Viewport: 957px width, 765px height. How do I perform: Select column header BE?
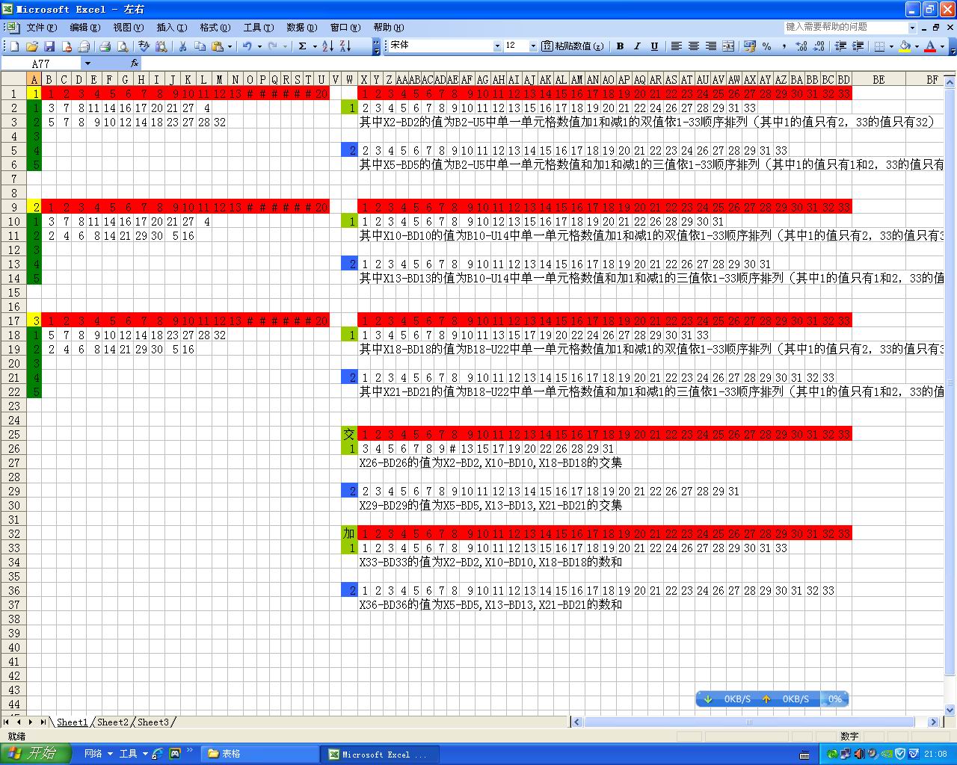[x=878, y=80]
